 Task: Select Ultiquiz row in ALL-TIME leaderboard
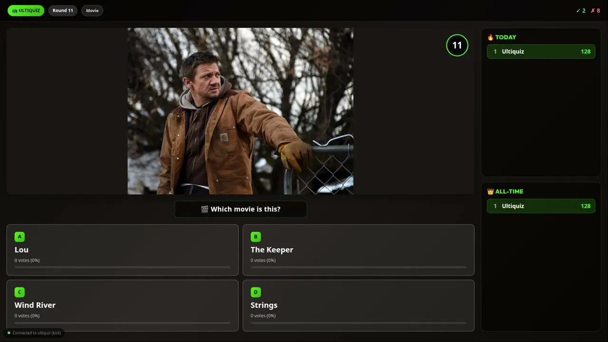541,206
